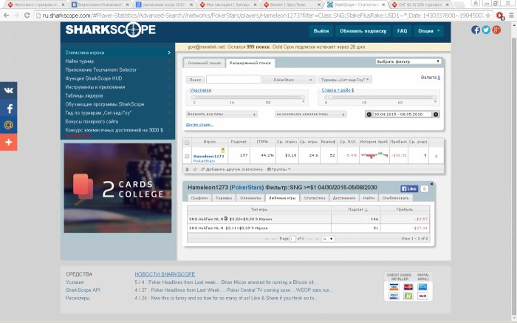Screen dimensions: 517x323
Task: Open Hameleon1273 player link
Action: (208, 156)
